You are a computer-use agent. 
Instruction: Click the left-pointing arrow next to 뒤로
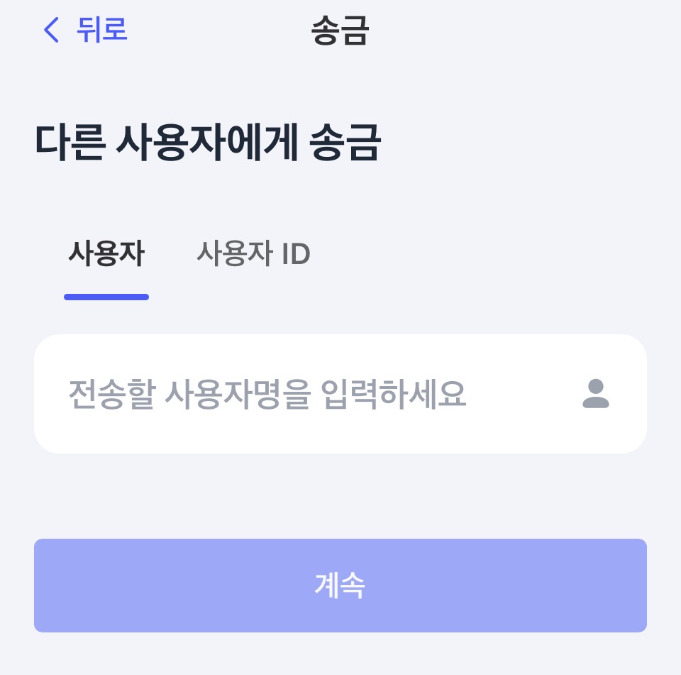point(50,31)
